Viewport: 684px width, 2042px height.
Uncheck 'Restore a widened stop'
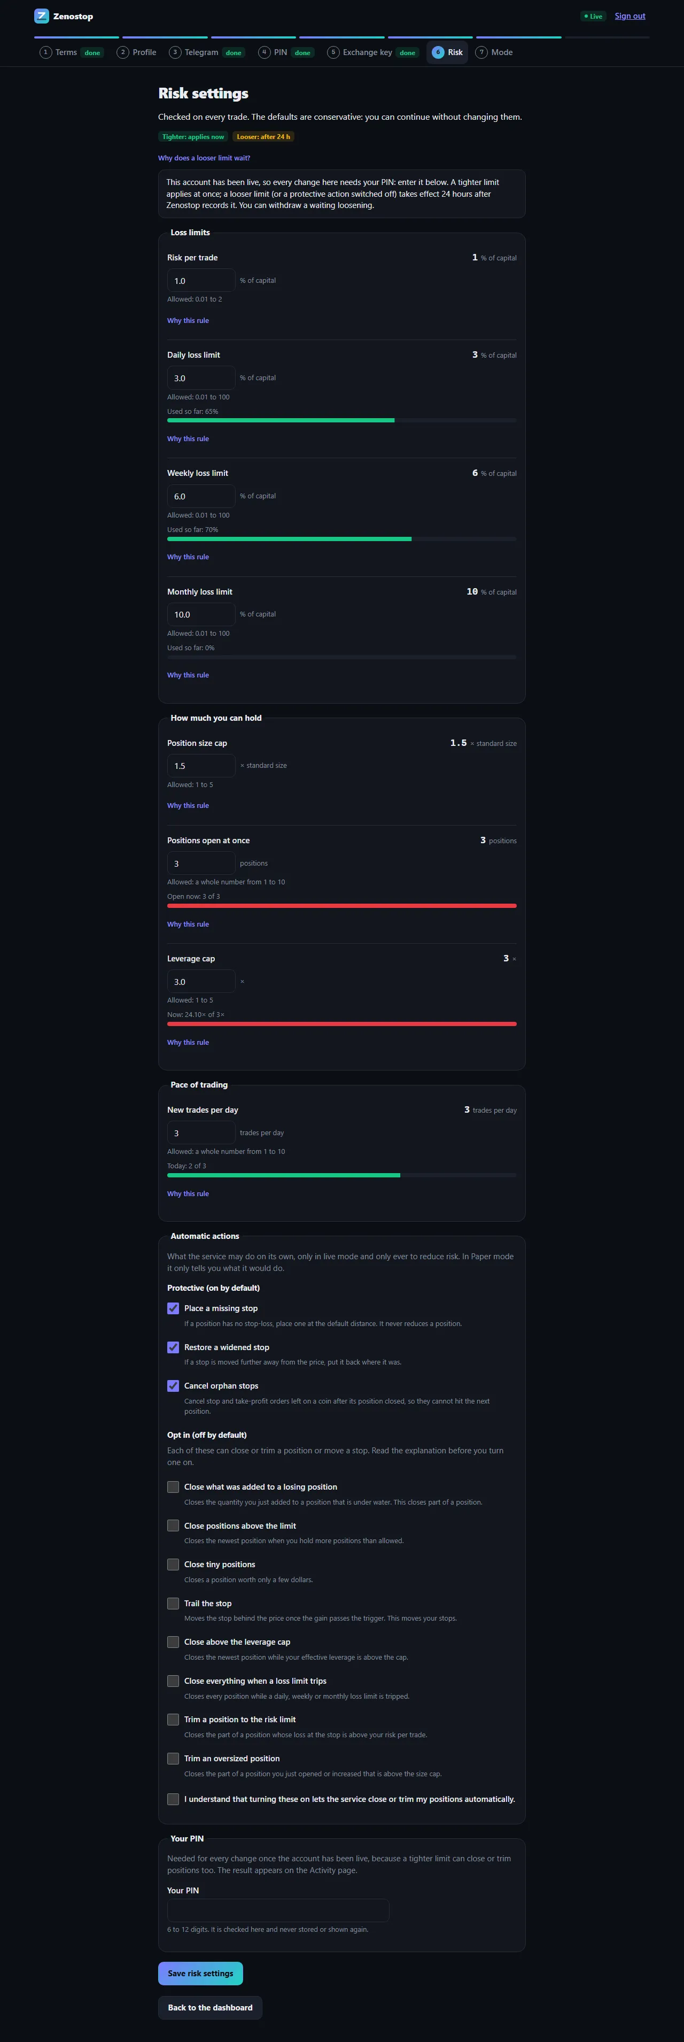coord(173,1347)
